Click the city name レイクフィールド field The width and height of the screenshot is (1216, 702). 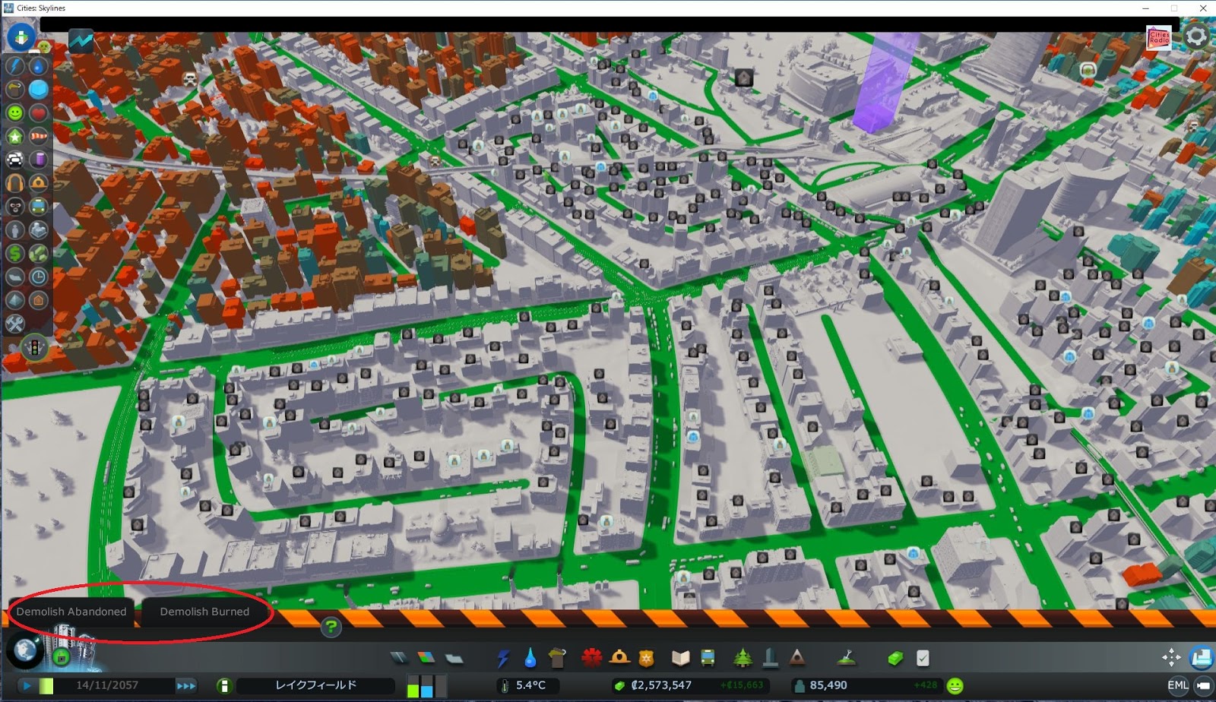tap(315, 685)
